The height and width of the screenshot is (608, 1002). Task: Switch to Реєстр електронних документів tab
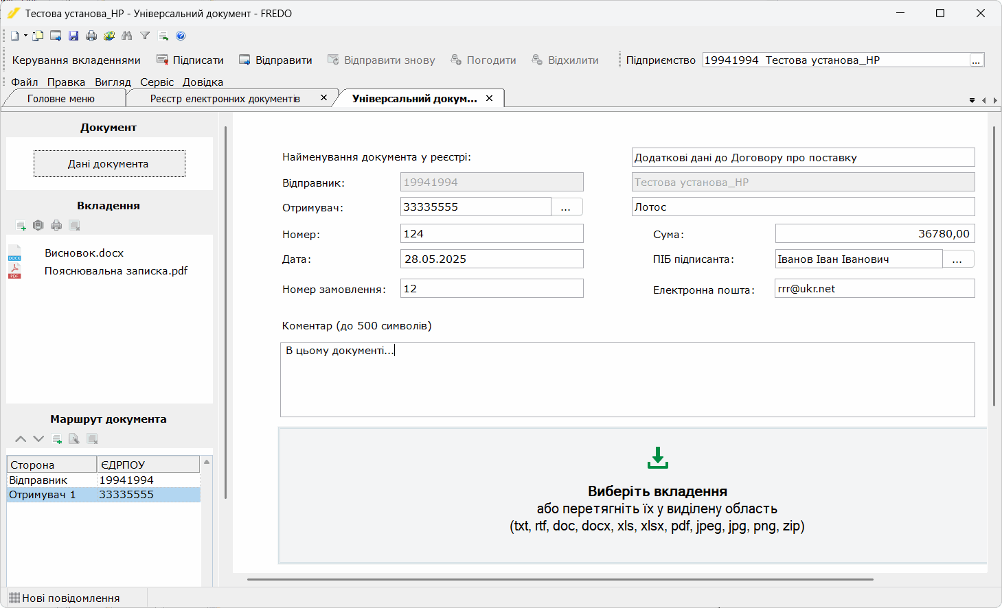point(225,99)
